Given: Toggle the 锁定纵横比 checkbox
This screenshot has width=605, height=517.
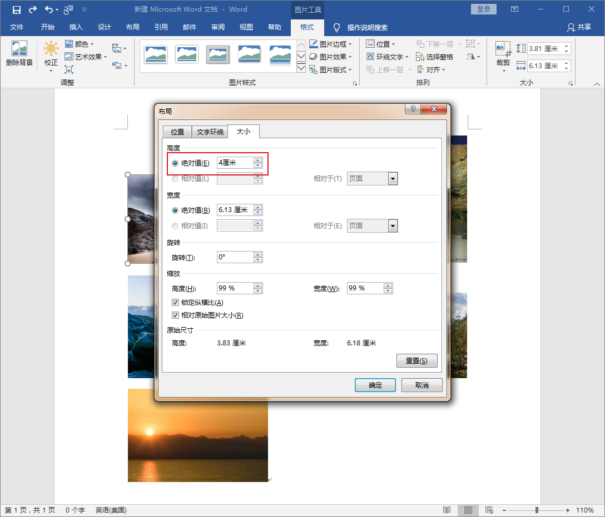Looking at the screenshot, I should (x=175, y=302).
